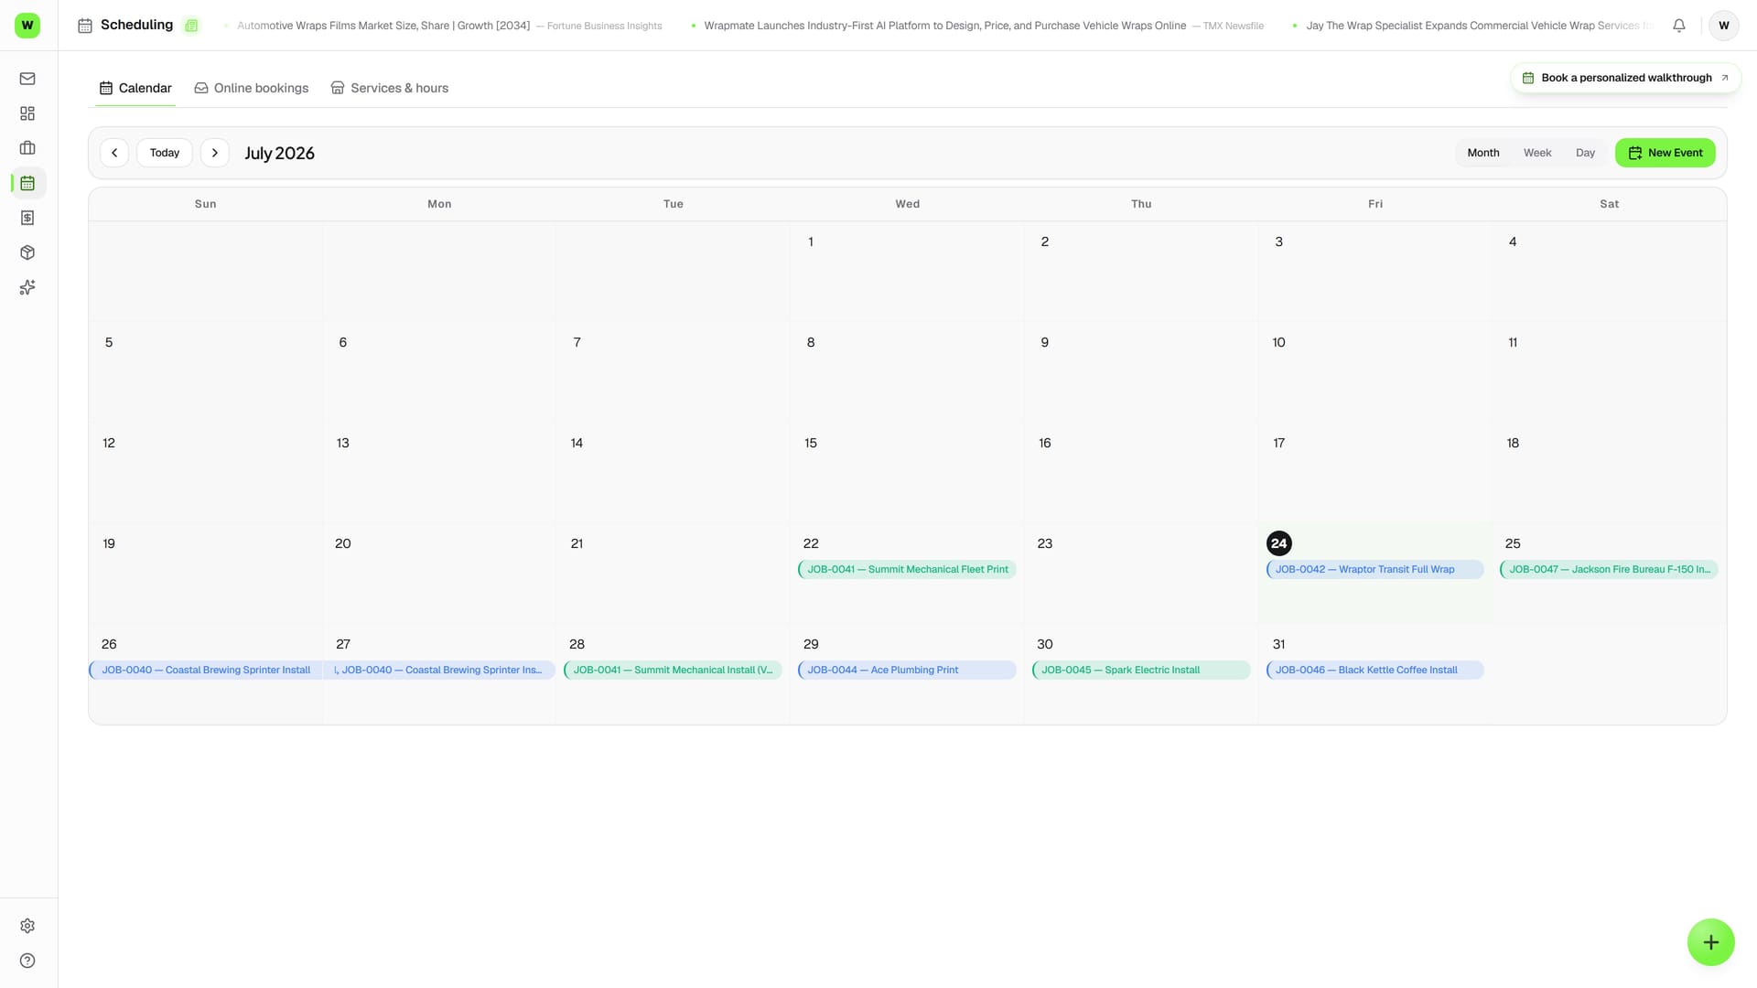Open the invoices dollar icon in sidebar
Viewport: 1757px width, 988px height.
click(27, 218)
